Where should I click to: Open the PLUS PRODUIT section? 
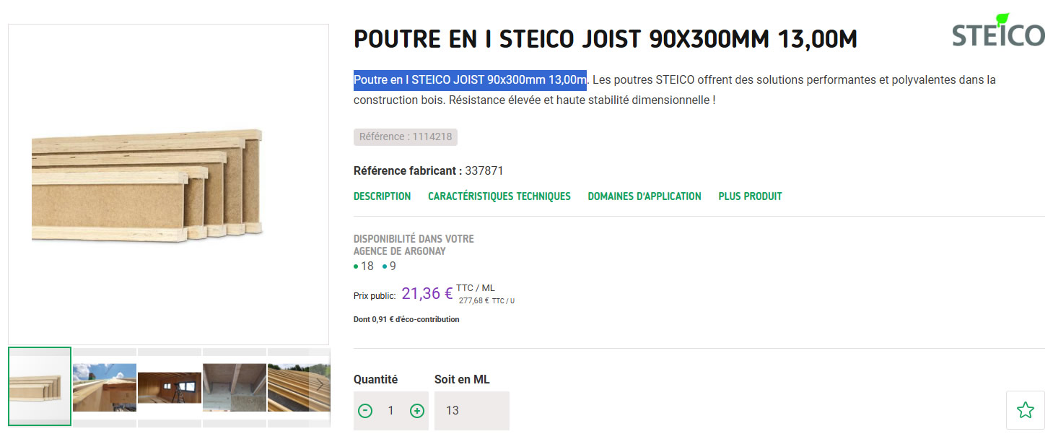click(x=750, y=196)
